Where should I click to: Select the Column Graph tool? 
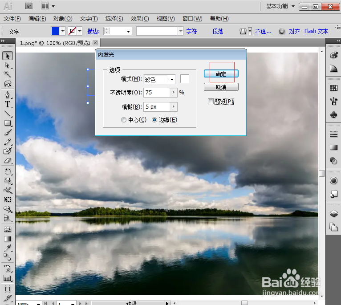pyautogui.click(x=8, y=278)
